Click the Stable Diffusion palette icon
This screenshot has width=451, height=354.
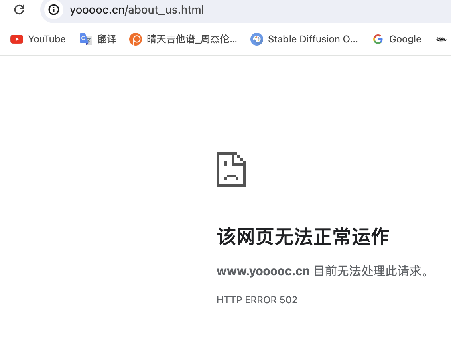pos(256,39)
